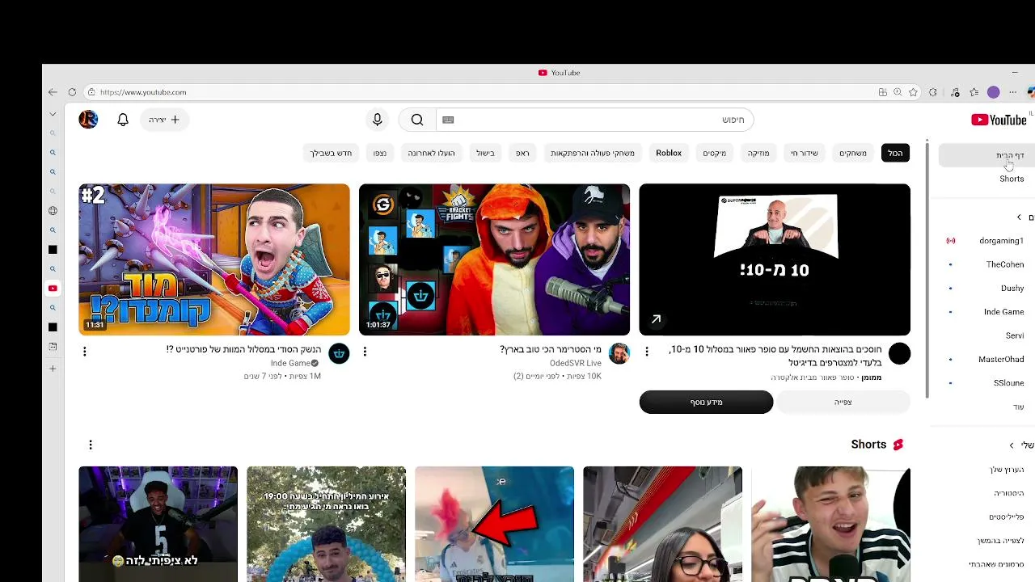This screenshot has width=1035, height=582.
Task: Select the 'מוזיקה' filter chip
Action: tap(758, 153)
